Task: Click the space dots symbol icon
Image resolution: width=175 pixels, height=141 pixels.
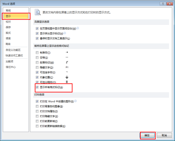Action: (67, 57)
